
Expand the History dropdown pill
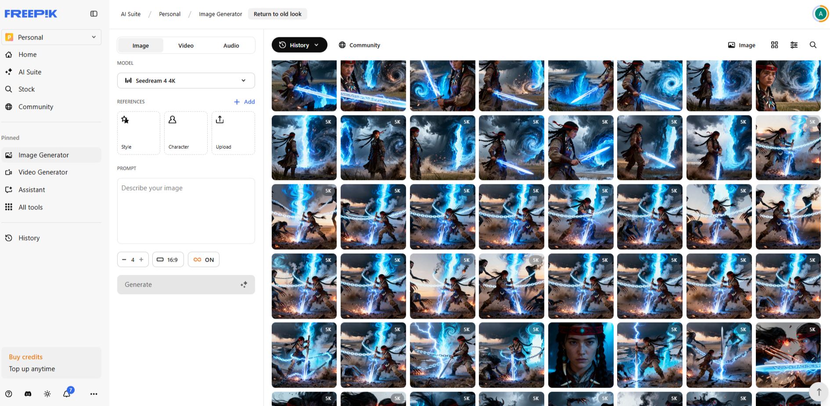(299, 45)
